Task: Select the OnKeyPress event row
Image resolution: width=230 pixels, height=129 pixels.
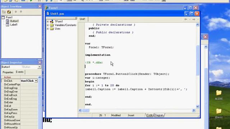Action: [19, 113]
